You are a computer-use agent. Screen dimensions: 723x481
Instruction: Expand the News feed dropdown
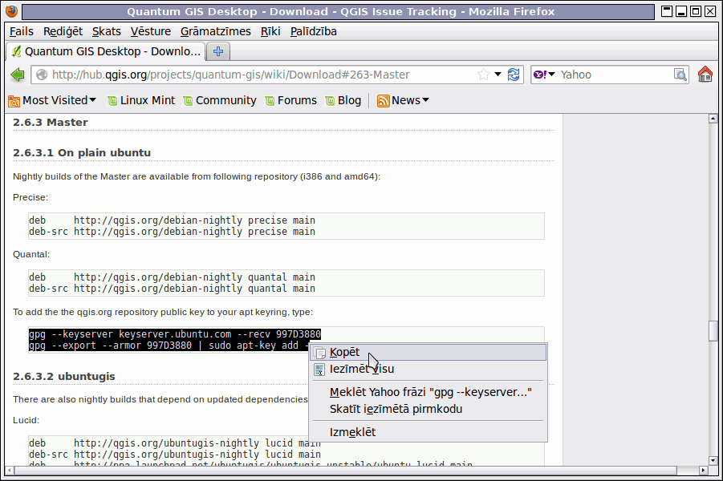tap(425, 100)
